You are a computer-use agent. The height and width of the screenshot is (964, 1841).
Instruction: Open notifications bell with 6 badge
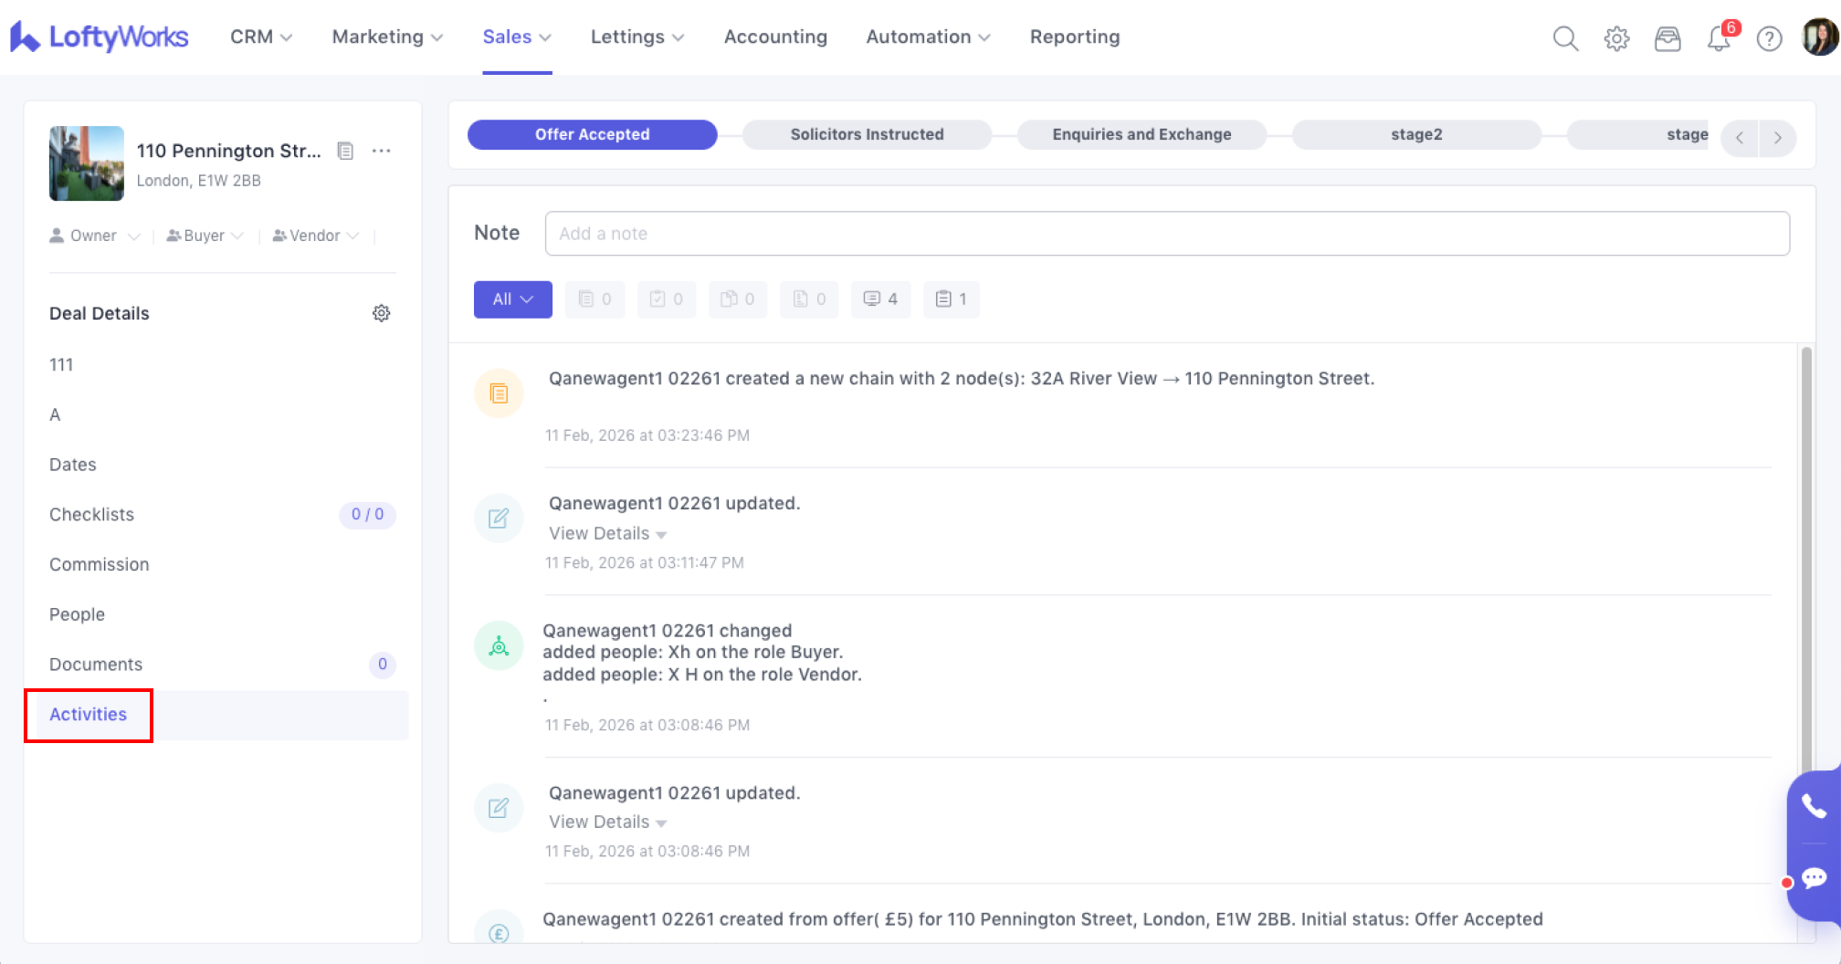tap(1719, 38)
